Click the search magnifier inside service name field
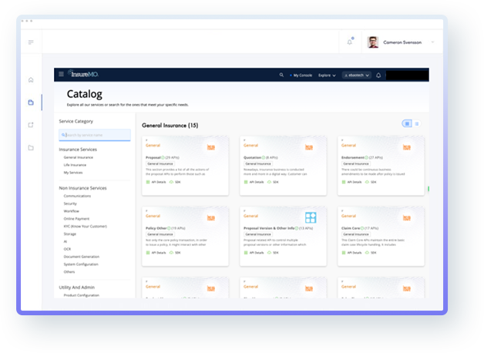484x353 pixels. click(x=63, y=135)
